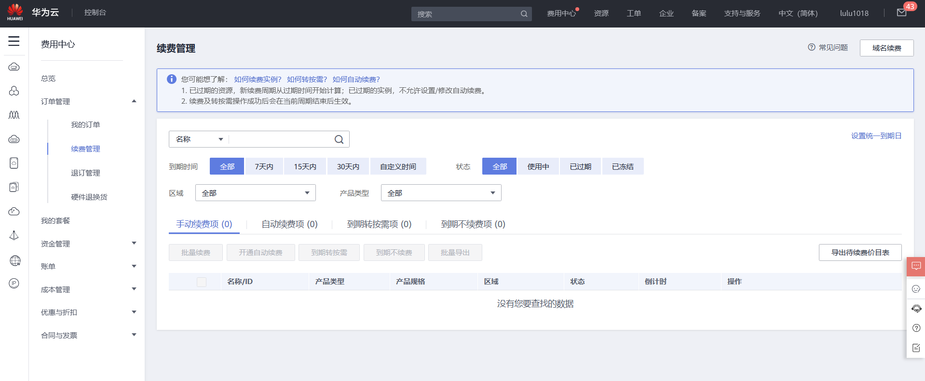Select the 7天内 expiry time filter
The height and width of the screenshot is (381, 925).
point(264,166)
